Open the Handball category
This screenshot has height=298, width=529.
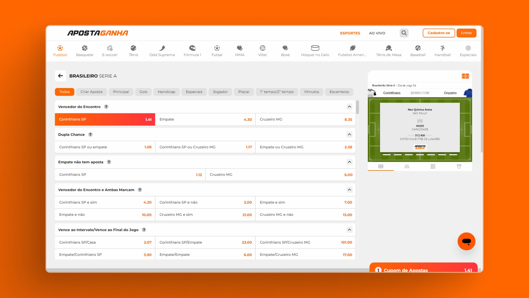[x=442, y=51]
